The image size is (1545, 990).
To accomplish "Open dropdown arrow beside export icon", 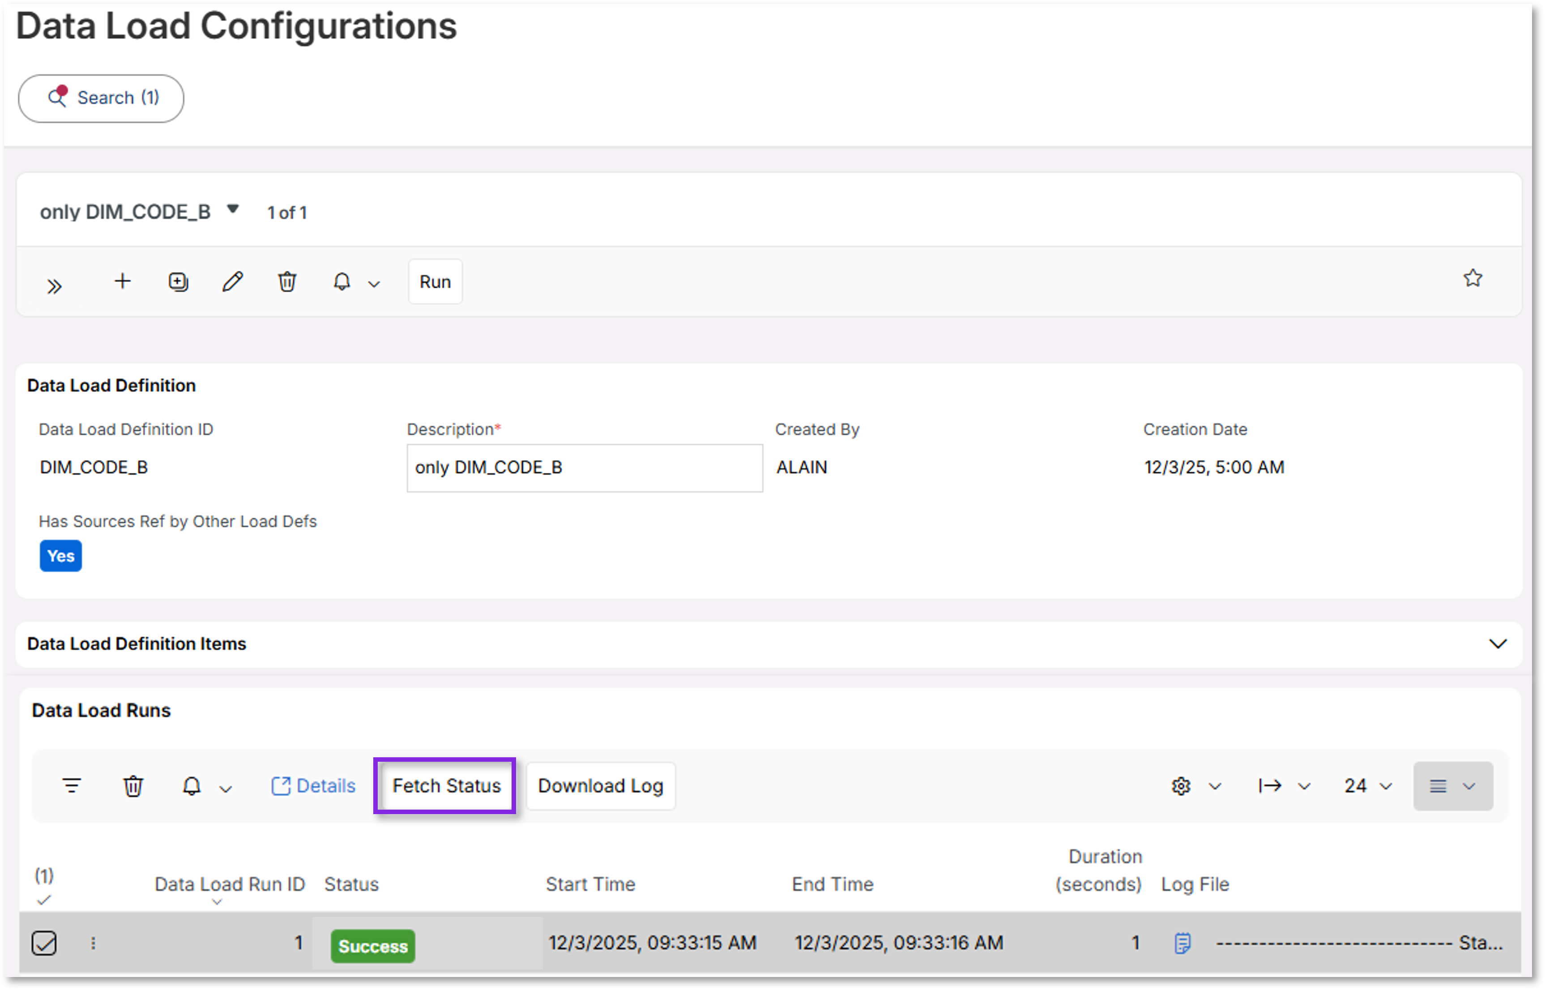I will coord(1304,786).
